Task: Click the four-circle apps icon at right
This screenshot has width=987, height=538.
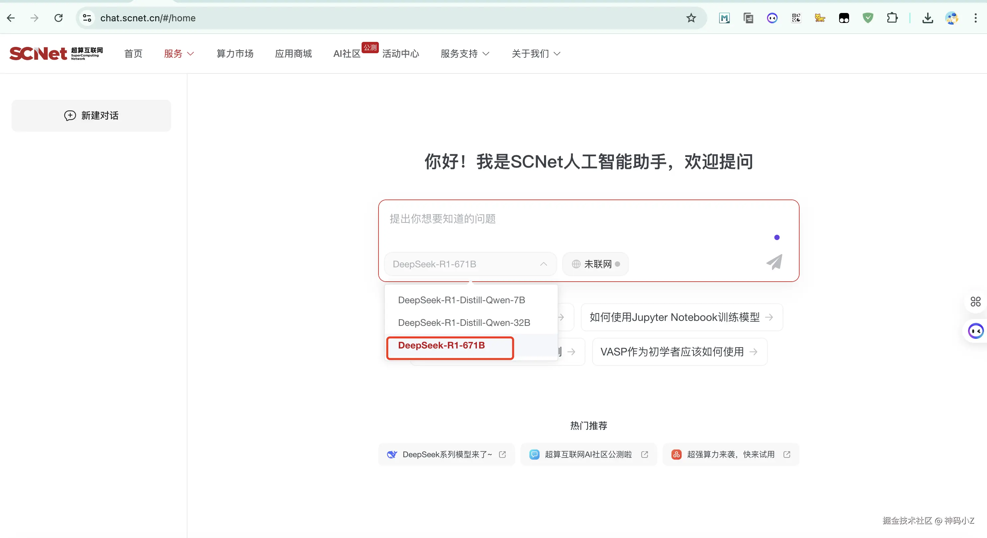Action: [975, 302]
